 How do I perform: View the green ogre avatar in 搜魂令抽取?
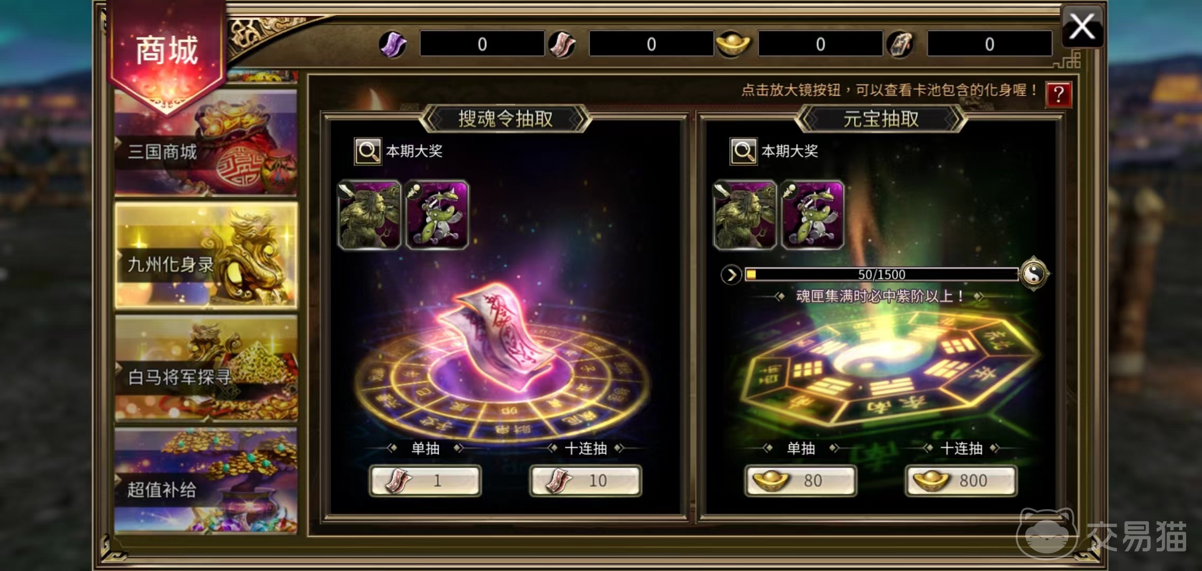point(369,215)
